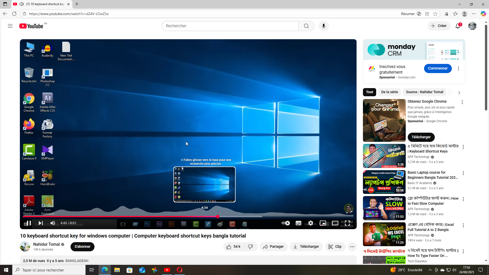
Task: Like the video (54 k)
Action: point(234,247)
